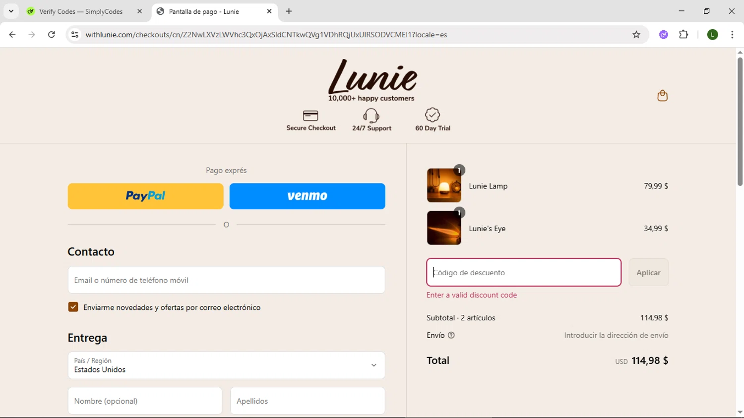
Task: Click "10,000+ happy customers" tagline
Action: pos(371,98)
